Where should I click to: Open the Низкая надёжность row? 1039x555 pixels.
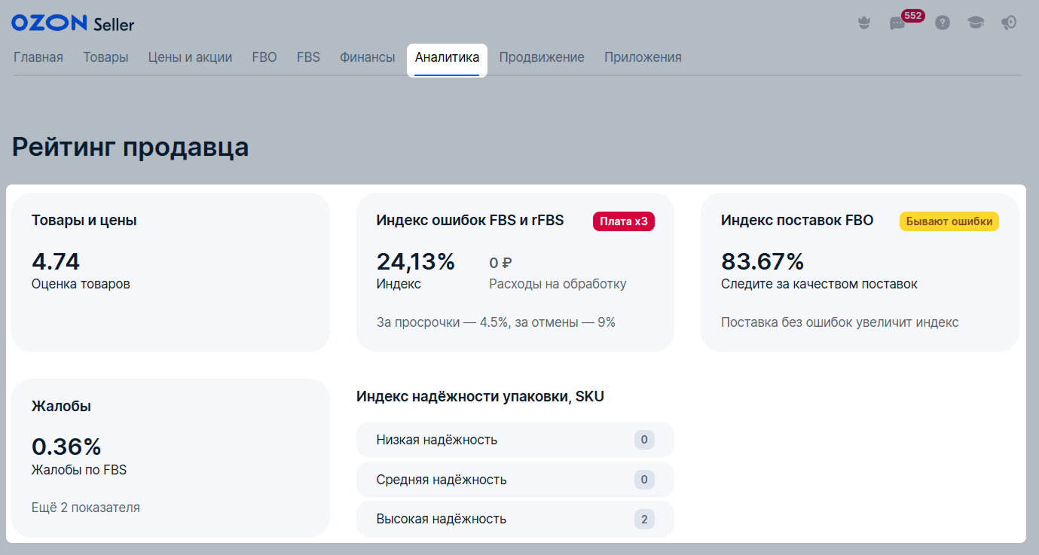pos(515,440)
